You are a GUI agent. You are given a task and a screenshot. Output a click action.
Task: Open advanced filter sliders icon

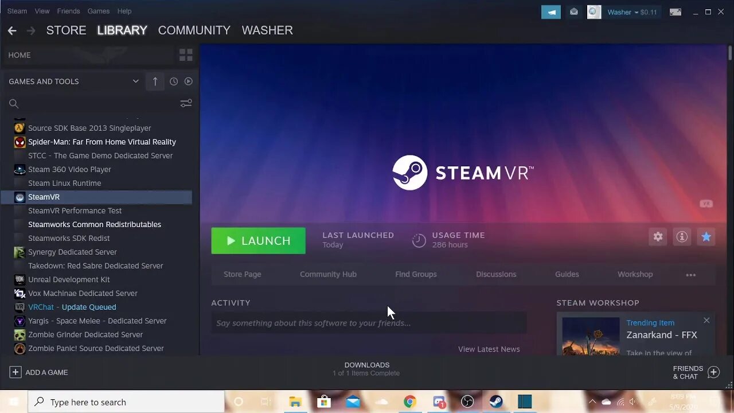pyautogui.click(x=186, y=103)
